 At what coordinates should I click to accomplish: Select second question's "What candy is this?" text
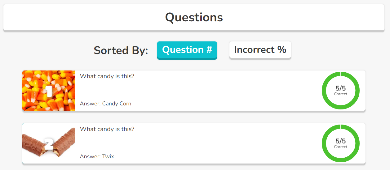(x=107, y=129)
